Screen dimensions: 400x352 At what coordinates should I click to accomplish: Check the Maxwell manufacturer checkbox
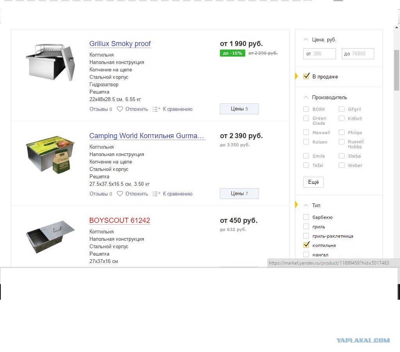(306, 132)
